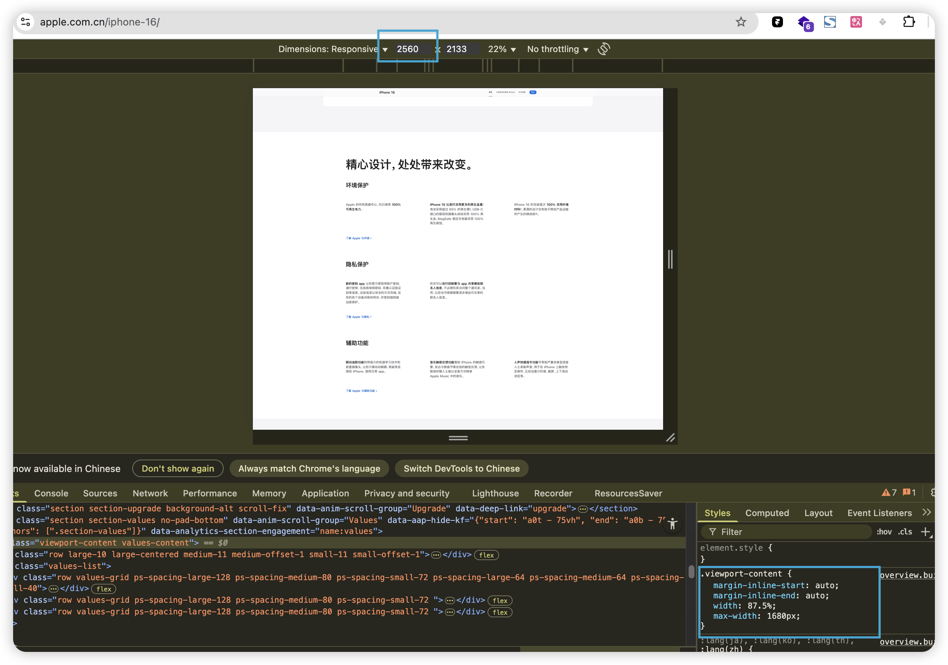Expand ellipsis in row large-10 div
Viewport: 948px width, 665px height.
pyautogui.click(x=436, y=555)
